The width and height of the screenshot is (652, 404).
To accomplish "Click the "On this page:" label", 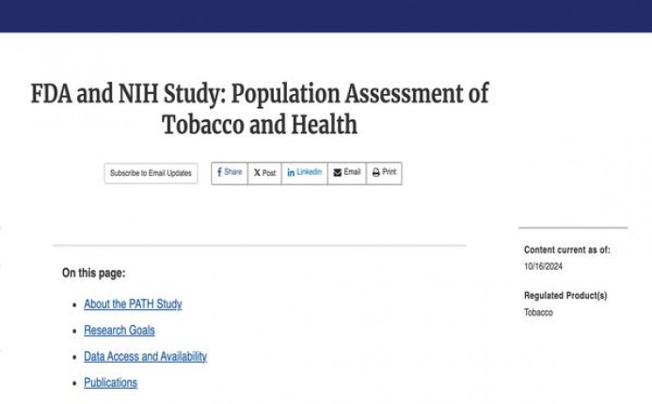I will pos(93,273).
